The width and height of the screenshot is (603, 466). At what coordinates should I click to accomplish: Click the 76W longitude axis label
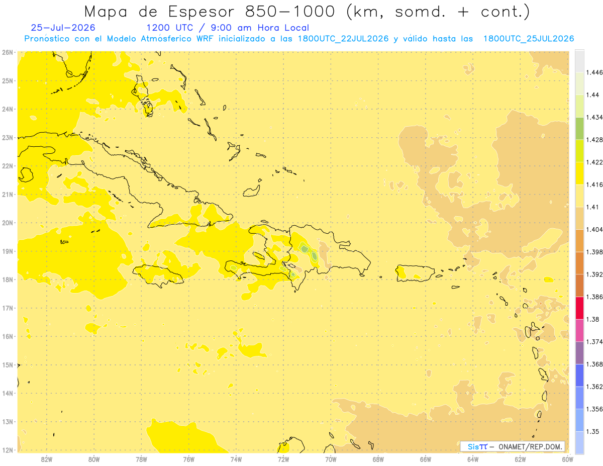188,459
